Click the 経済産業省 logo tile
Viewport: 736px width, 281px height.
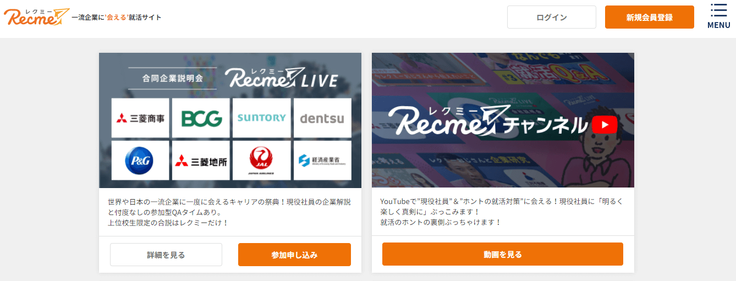click(x=322, y=161)
